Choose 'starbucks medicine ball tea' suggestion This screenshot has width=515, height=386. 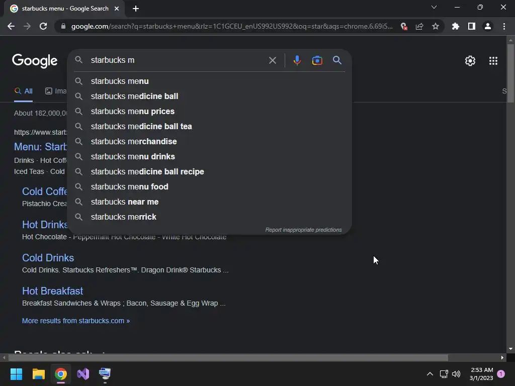[x=210, y=126]
